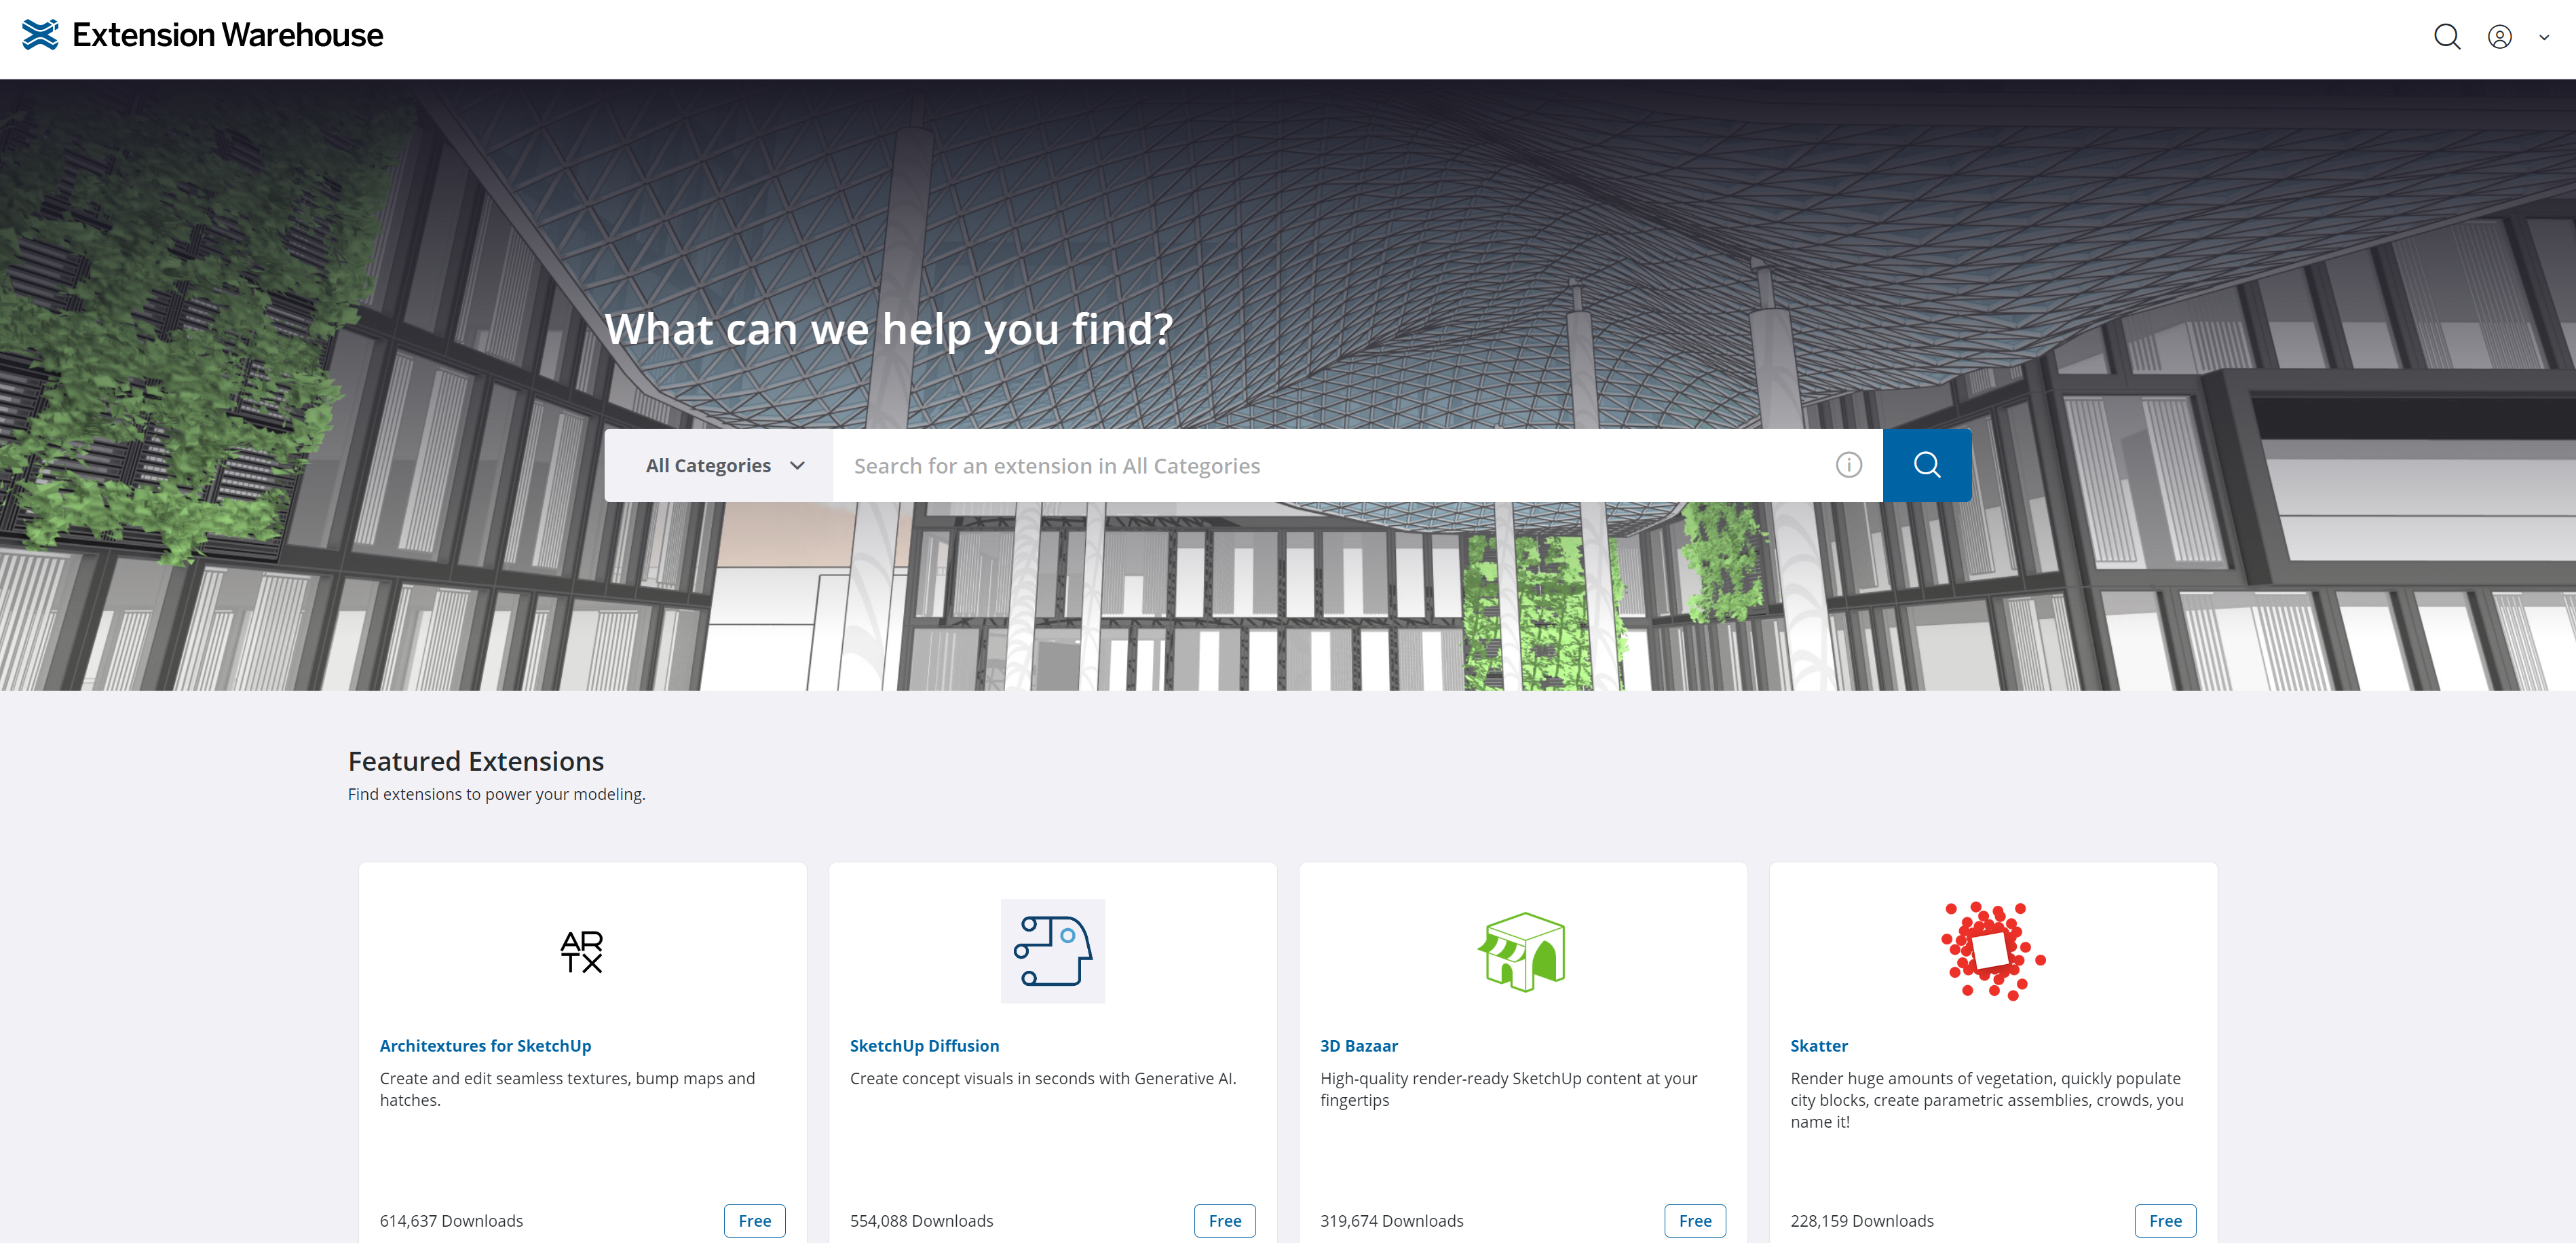Open the 3D Bazaar title link
This screenshot has width=2576, height=1243.
[x=1358, y=1045]
